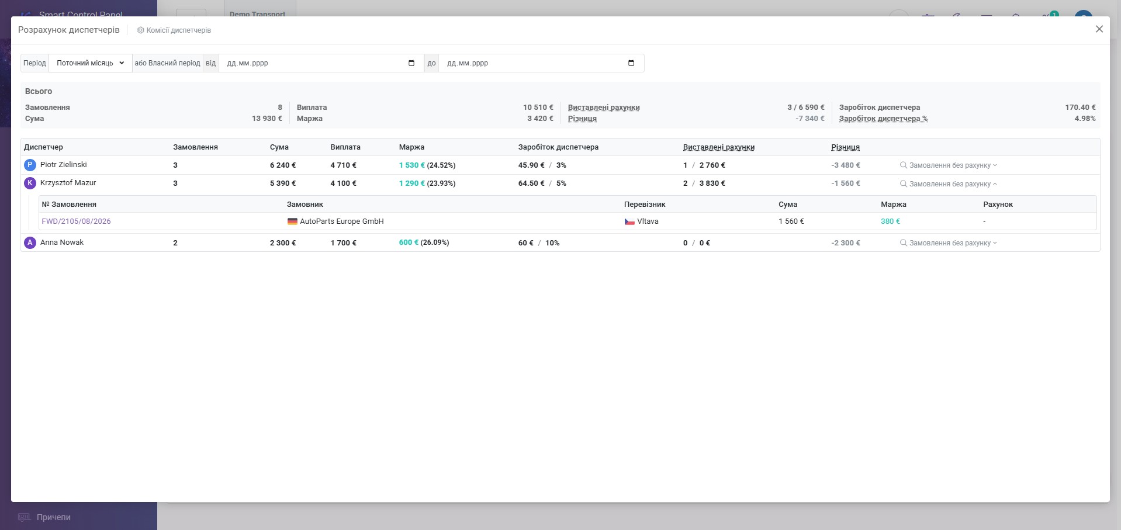
Task: Open the Поточний місяць period dropdown
Action: [x=91, y=63]
